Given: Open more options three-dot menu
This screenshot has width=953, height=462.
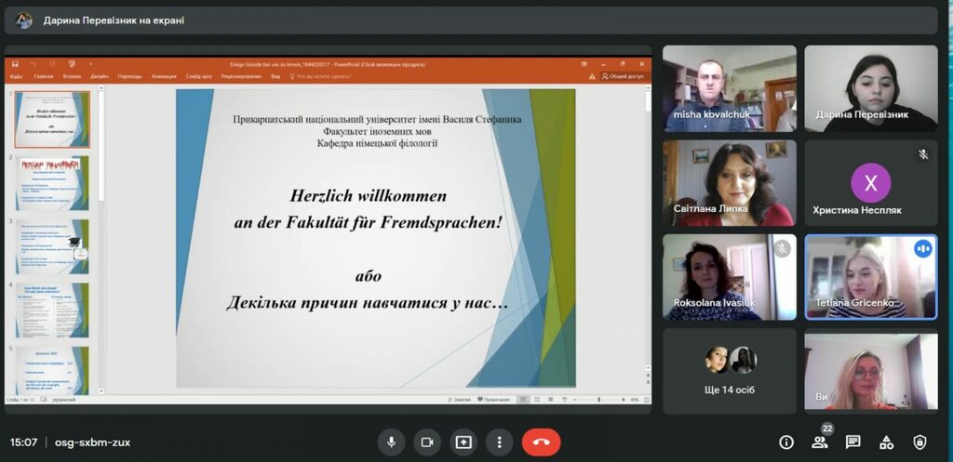Looking at the screenshot, I should click(499, 442).
